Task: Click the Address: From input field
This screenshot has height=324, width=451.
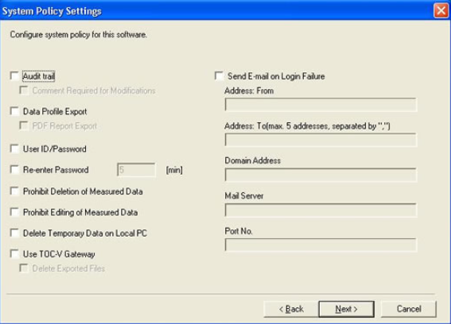Action: coord(321,105)
